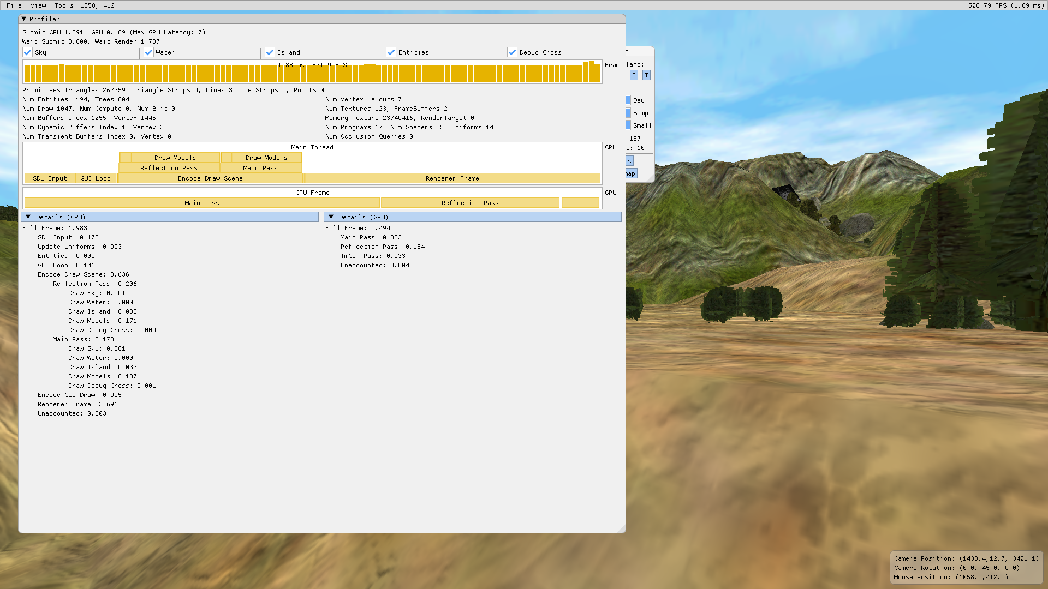Select the GPU Main Pass timeline bar
This screenshot has height=589, width=1048.
tap(202, 203)
